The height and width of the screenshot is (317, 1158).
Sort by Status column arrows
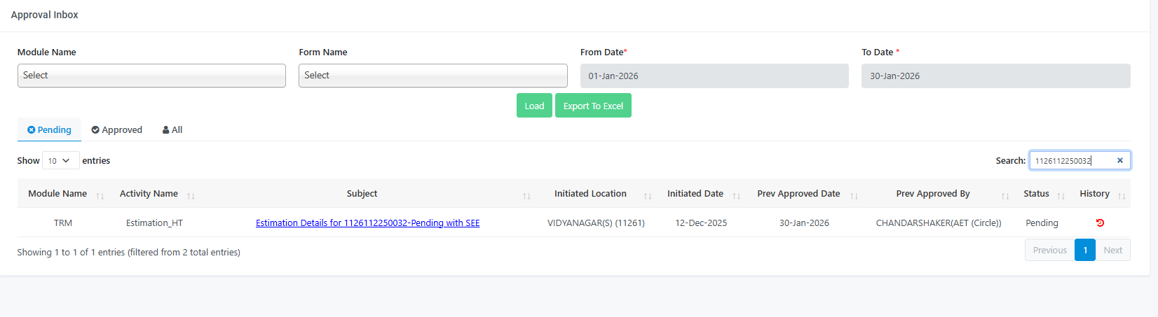[1061, 196]
